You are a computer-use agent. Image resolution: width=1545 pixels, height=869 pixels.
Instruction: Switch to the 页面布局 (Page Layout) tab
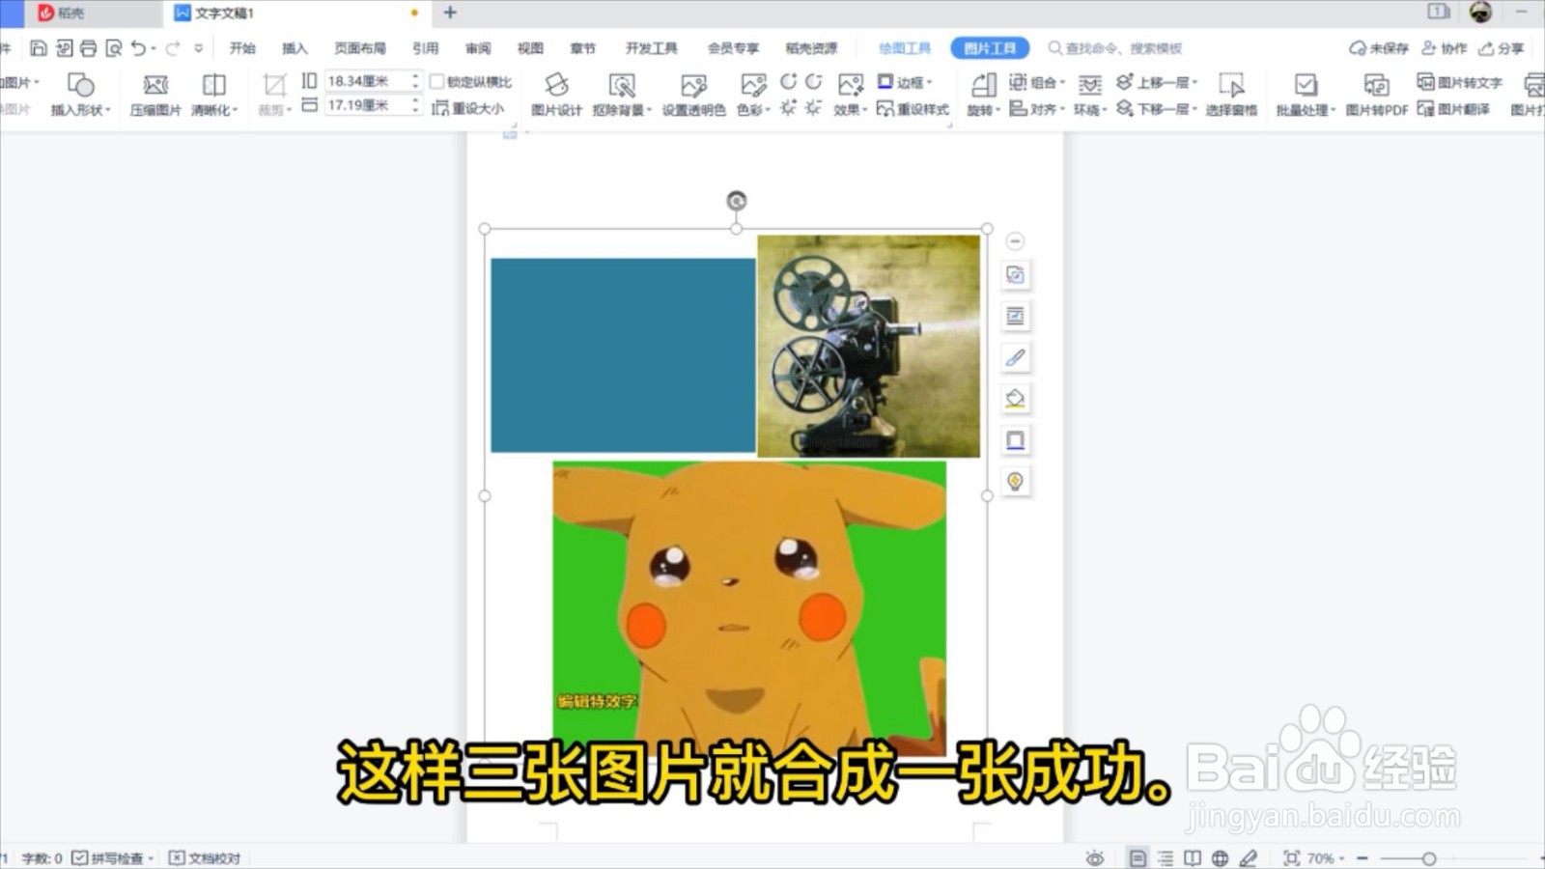[x=360, y=48]
